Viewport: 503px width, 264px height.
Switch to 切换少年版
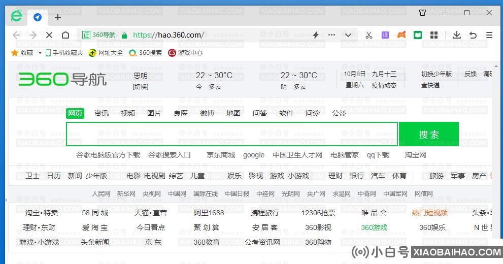point(437,74)
